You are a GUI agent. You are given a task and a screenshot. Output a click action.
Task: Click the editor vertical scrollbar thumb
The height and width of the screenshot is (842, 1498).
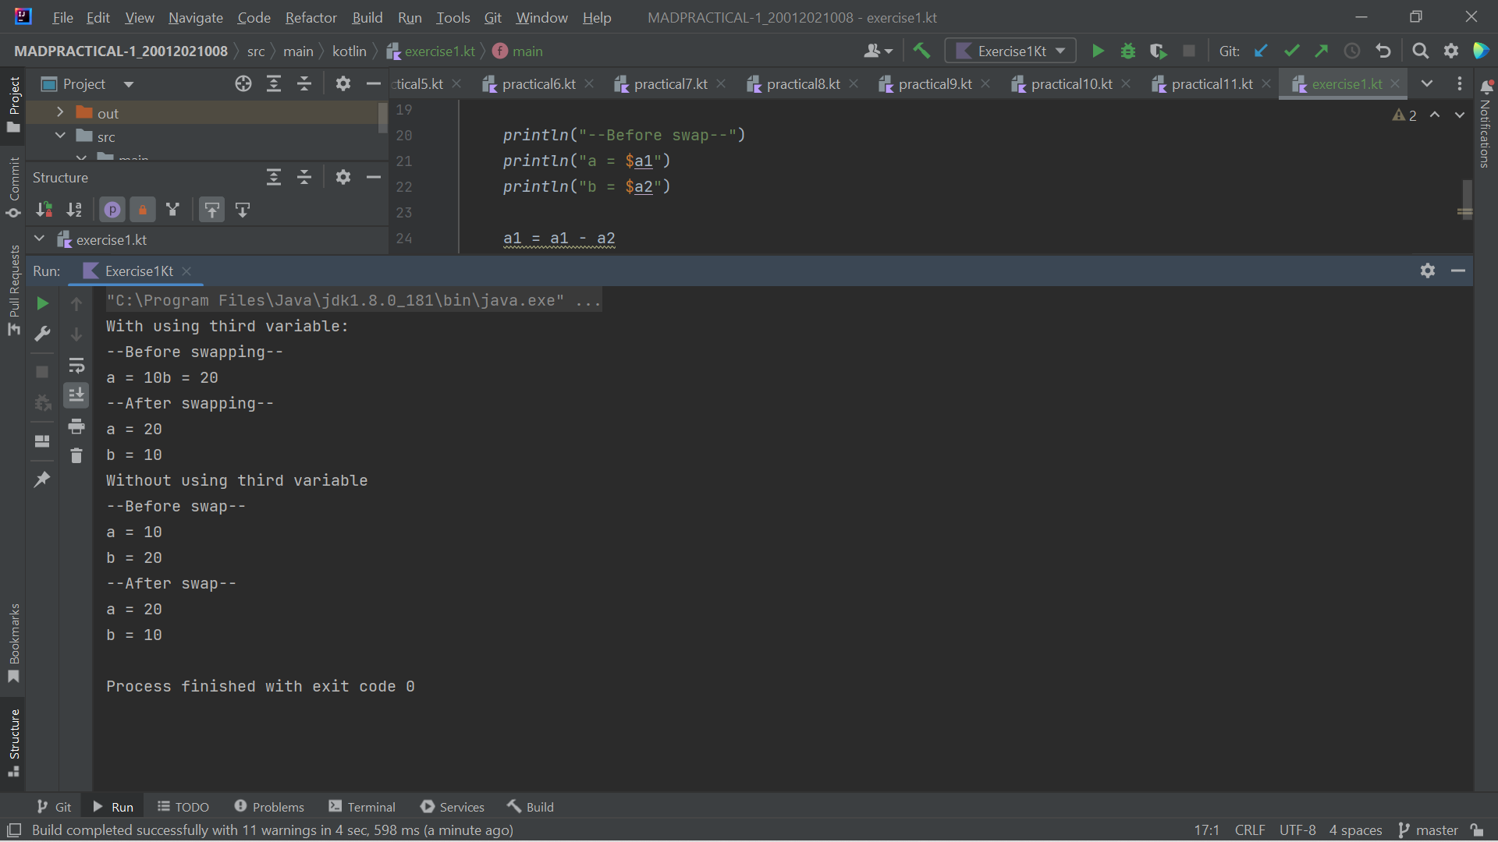(1467, 200)
